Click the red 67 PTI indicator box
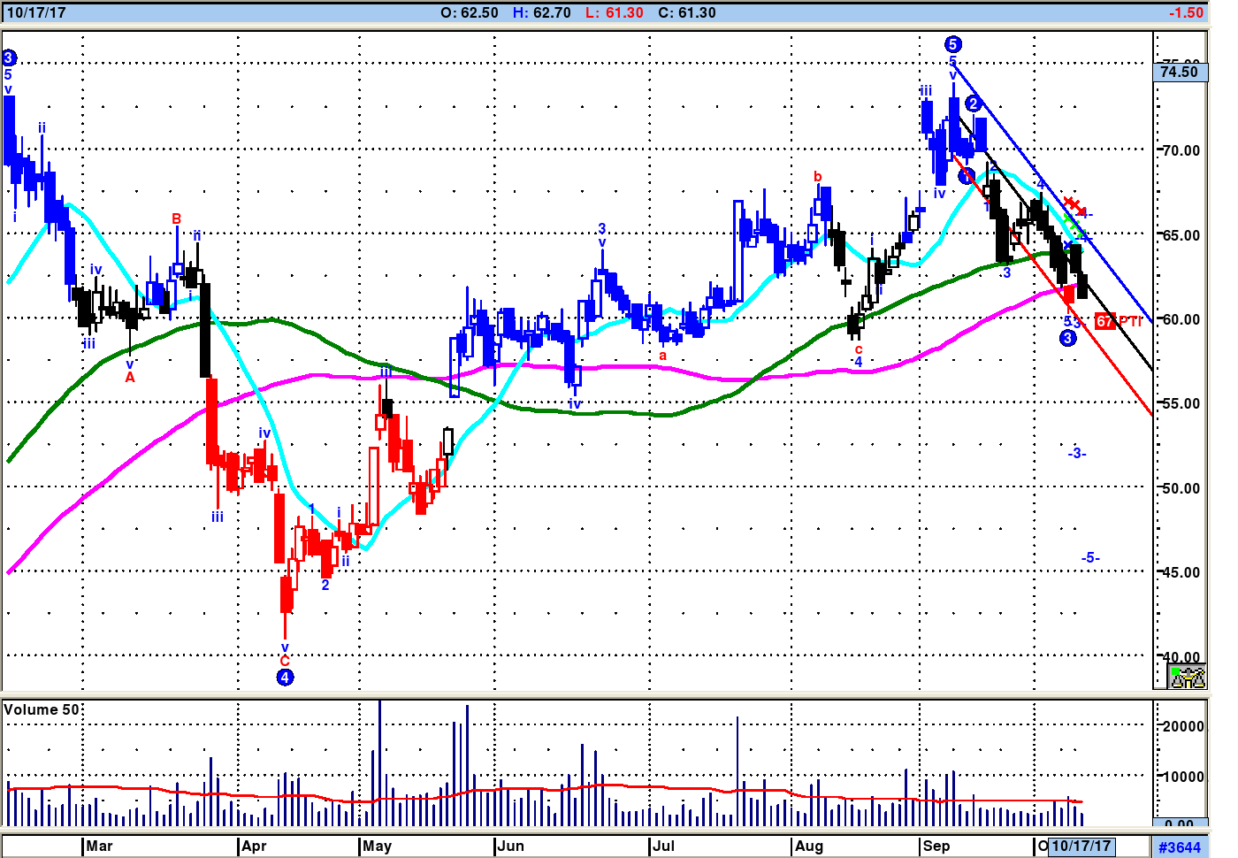Viewport: 1238px width, 858px height. (x=1105, y=321)
